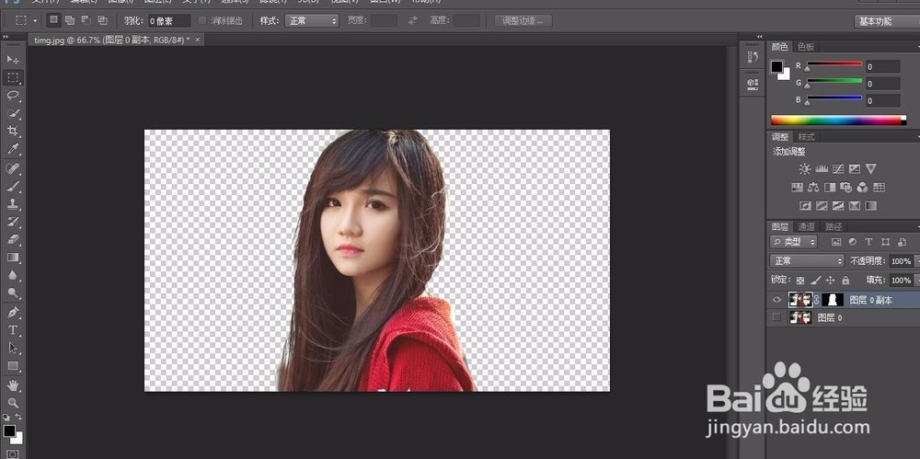Image resolution: width=920 pixels, height=459 pixels.
Task: Add a Brightness/Contrast adjustment
Action: 804,169
